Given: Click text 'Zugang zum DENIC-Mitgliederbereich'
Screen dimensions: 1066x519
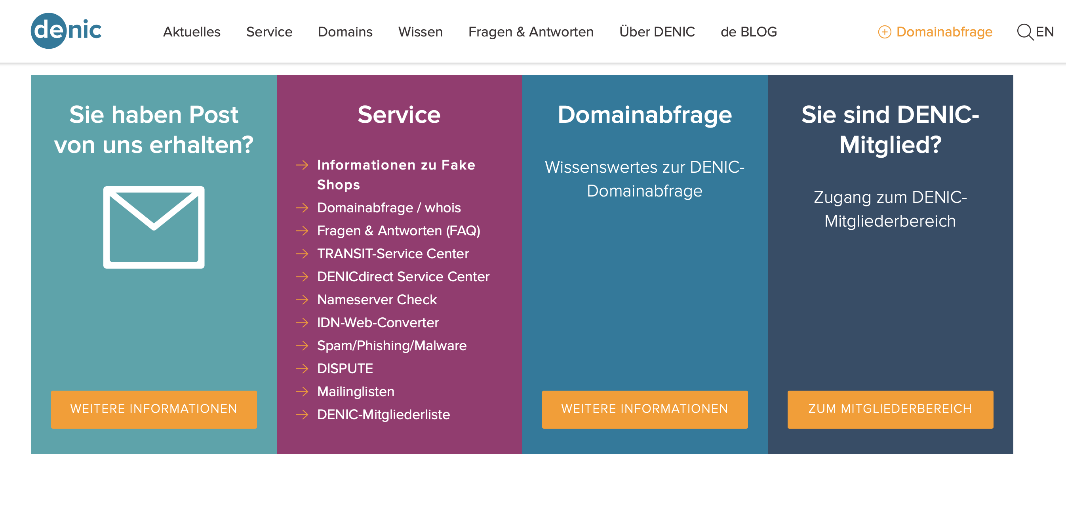Looking at the screenshot, I should (x=890, y=209).
